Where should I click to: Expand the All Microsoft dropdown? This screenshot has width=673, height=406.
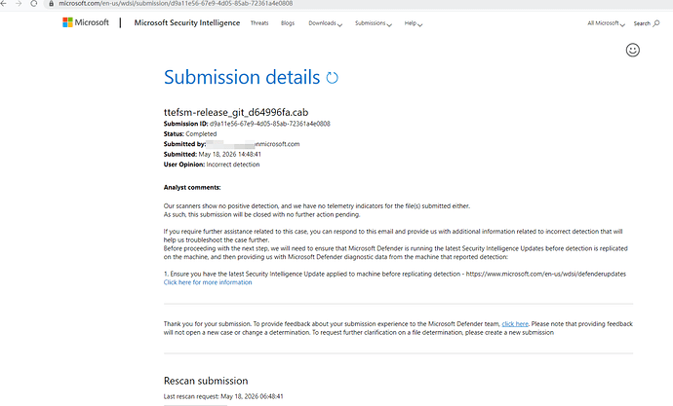tap(606, 23)
